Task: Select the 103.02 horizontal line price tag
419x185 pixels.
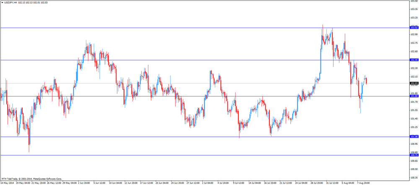Action: click(x=414, y=28)
